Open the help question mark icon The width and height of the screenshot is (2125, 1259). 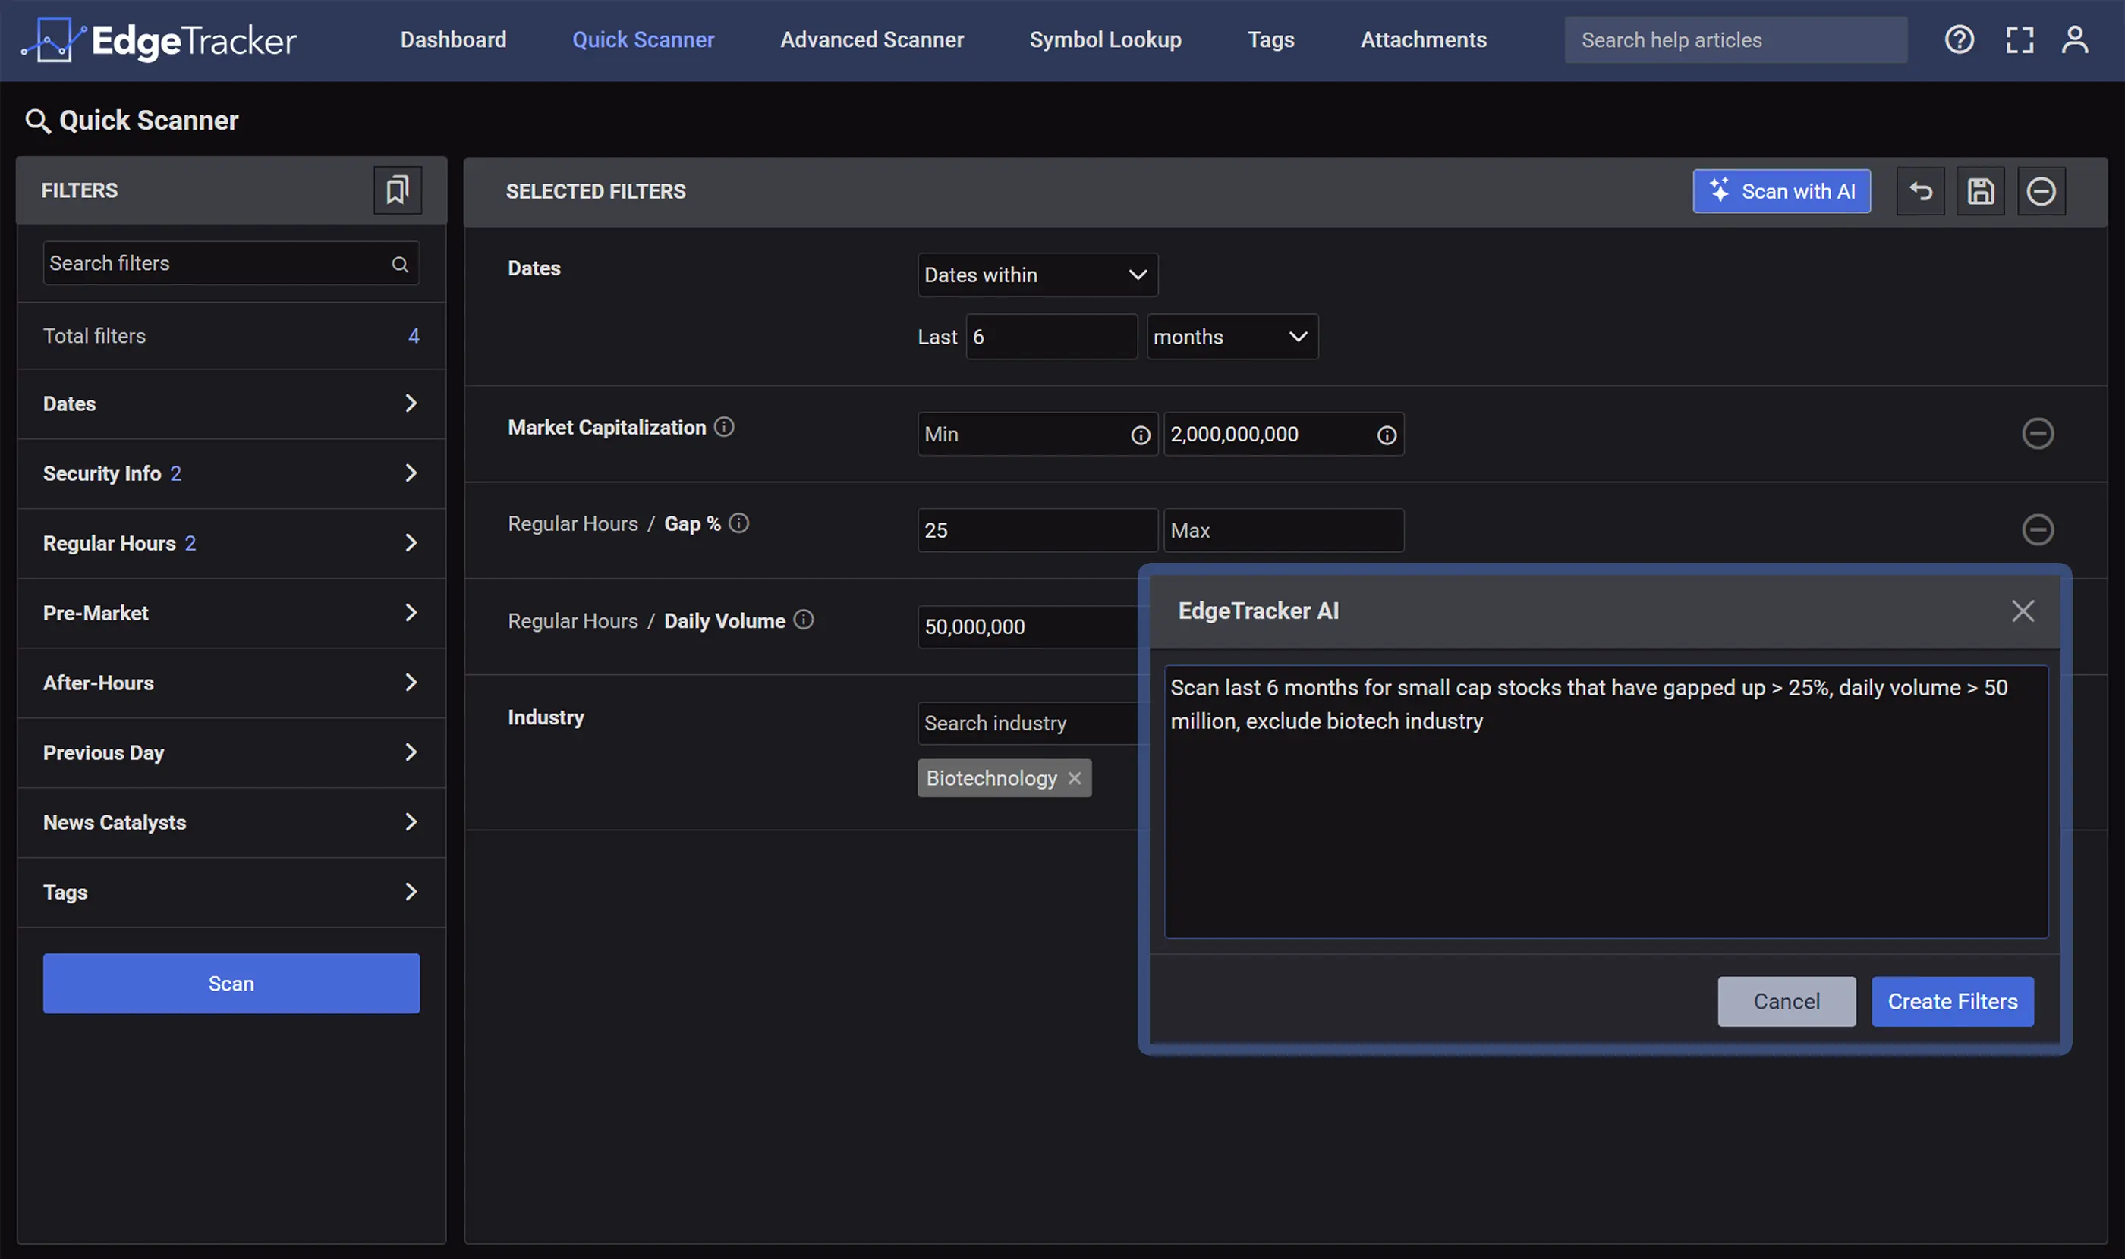(1959, 40)
